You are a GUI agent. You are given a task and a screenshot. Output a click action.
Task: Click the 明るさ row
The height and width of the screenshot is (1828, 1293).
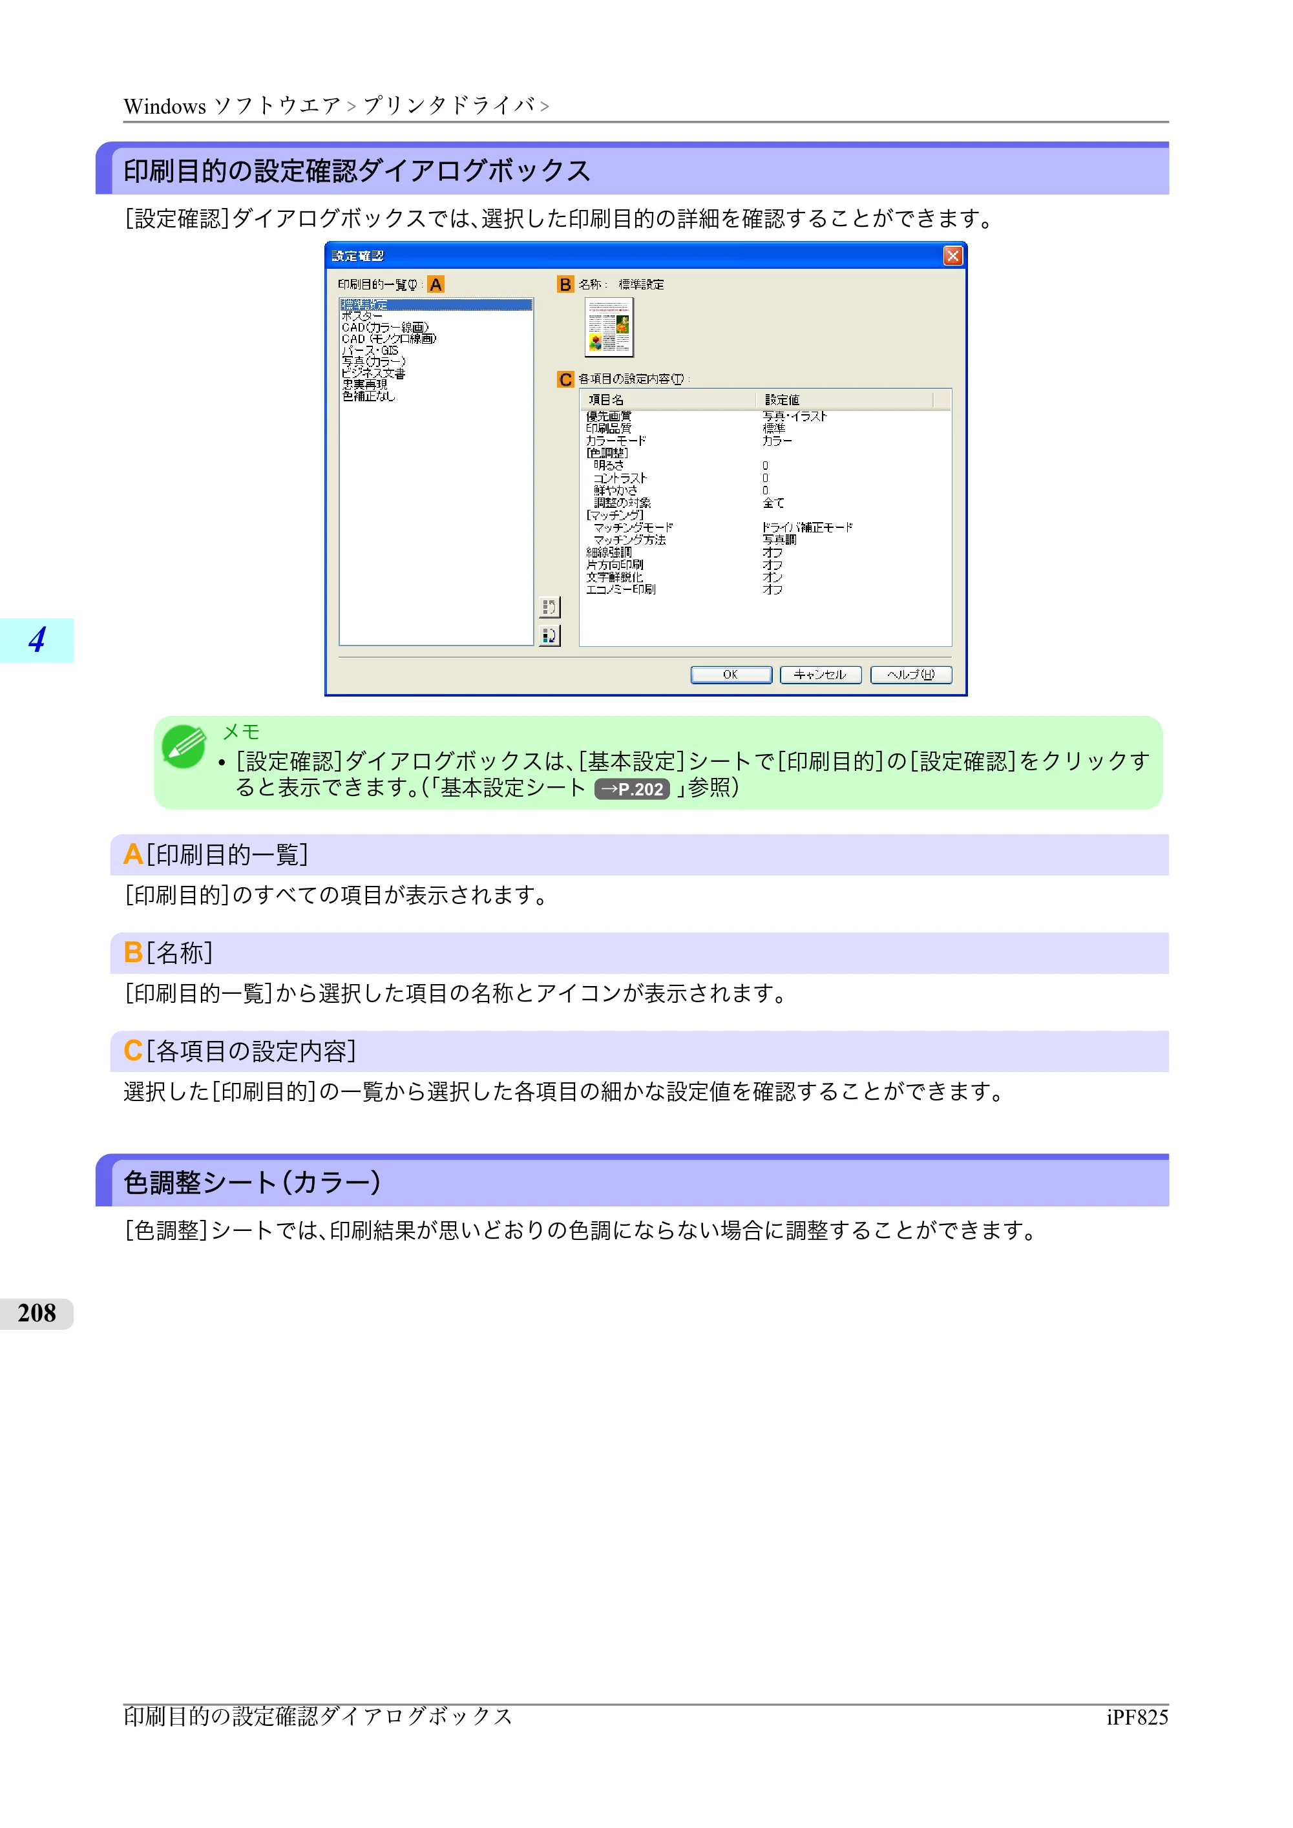[765, 466]
